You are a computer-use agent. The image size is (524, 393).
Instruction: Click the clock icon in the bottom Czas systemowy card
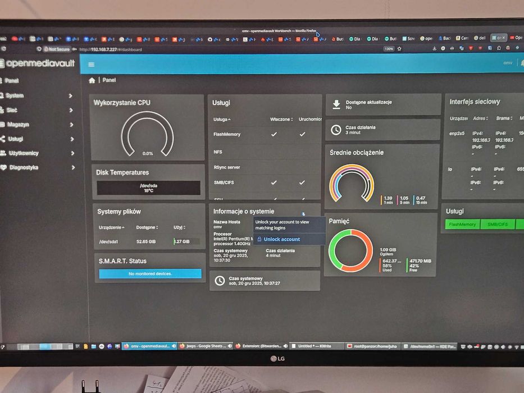pyautogui.click(x=220, y=280)
